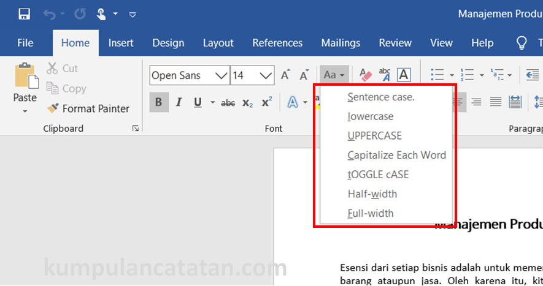Click the Decrease Indent icon

533,75
